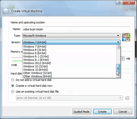The image size is (137, 119).
Task: Click the help question mark icon
Action: coord(119,3)
